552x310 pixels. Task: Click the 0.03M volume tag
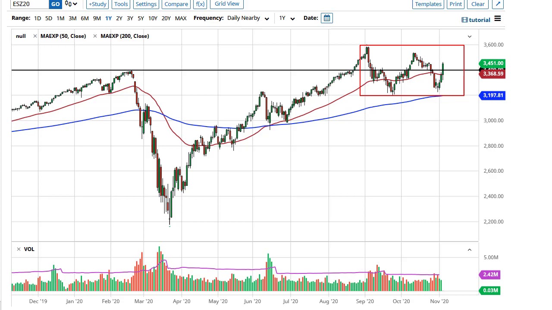pos(489,291)
